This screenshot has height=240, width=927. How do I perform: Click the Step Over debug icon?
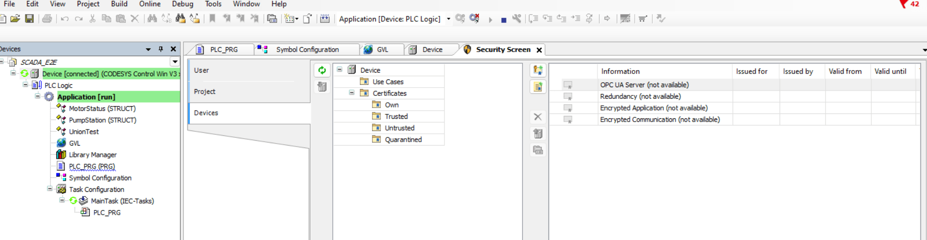[533, 18]
